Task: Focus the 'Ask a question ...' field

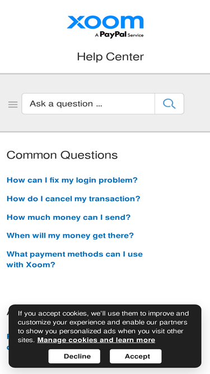Action: pyautogui.click(x=88, y=104)
